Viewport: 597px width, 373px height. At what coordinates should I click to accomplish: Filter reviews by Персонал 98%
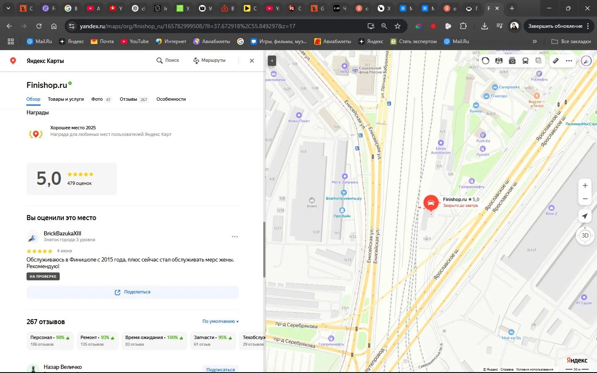[x=50, y=341]
